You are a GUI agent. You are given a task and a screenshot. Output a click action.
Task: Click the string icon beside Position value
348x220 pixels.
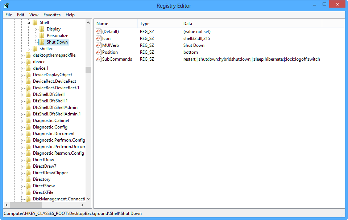tap(98, 52)
